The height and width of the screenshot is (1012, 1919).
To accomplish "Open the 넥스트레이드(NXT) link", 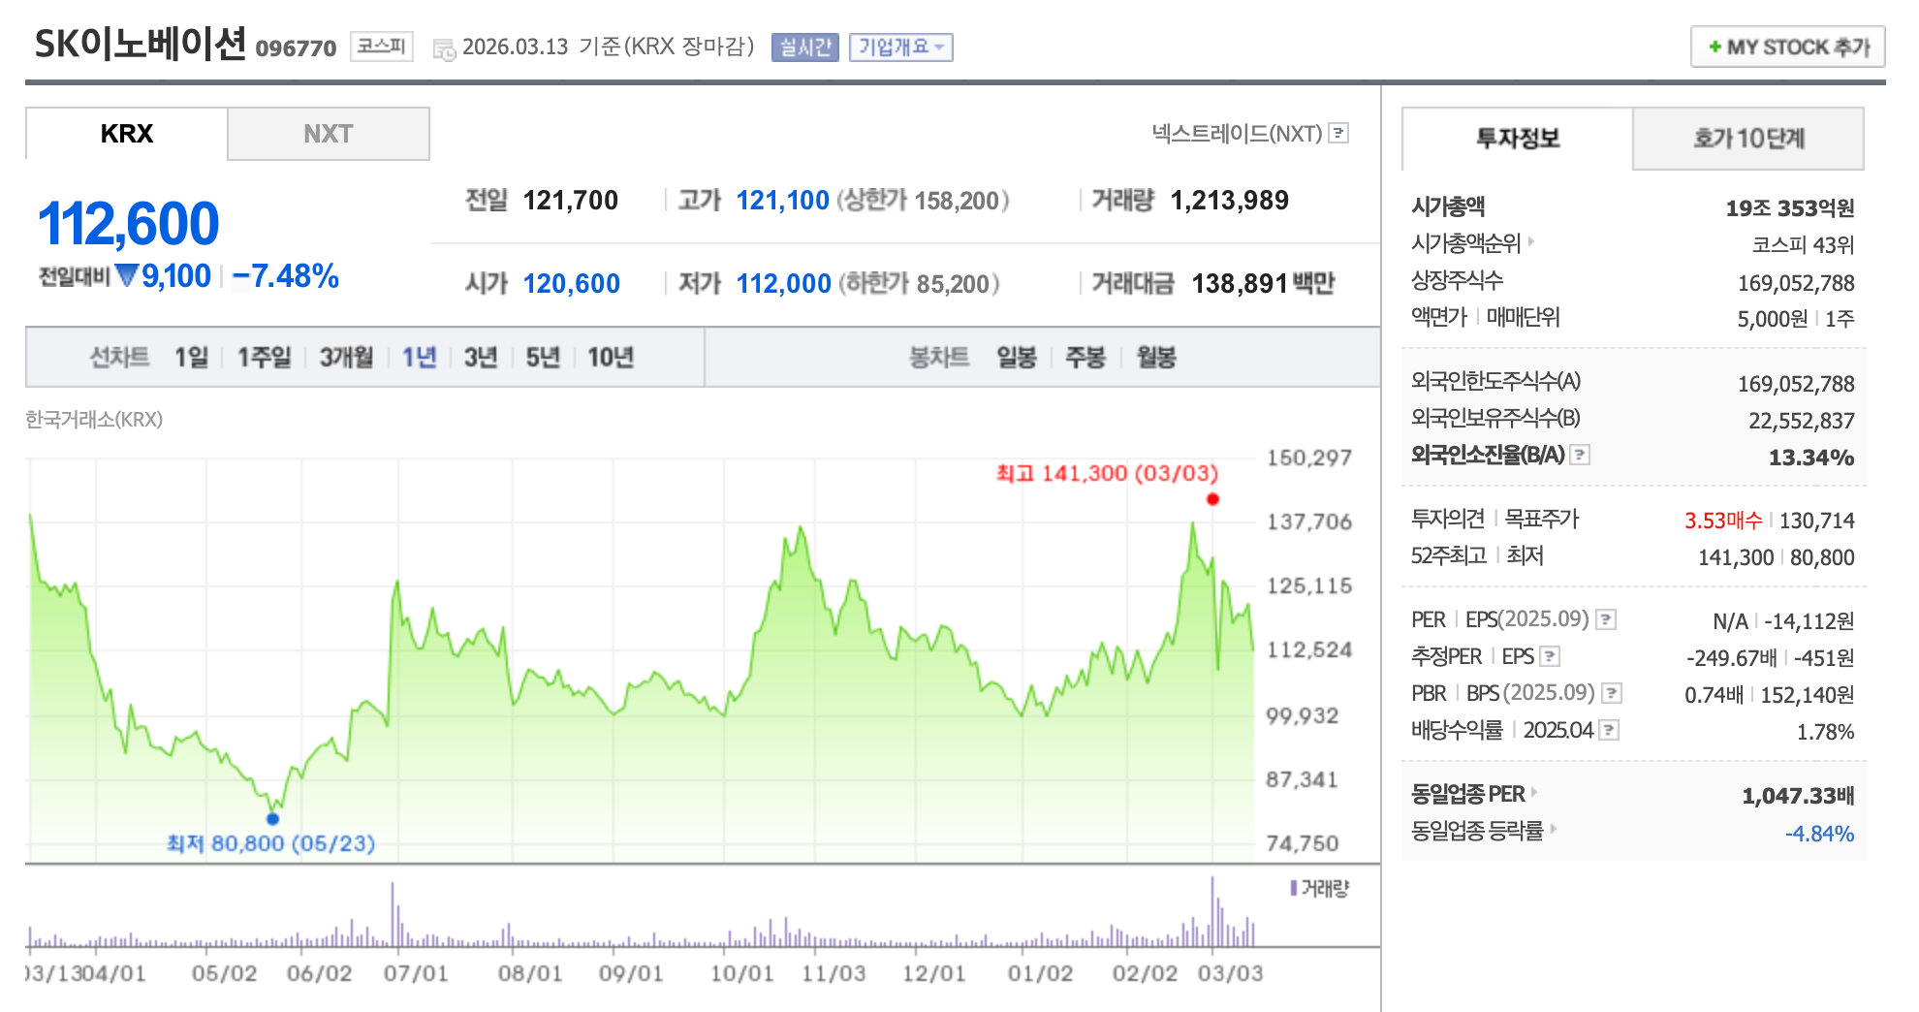I will (x=1237, y=134).
